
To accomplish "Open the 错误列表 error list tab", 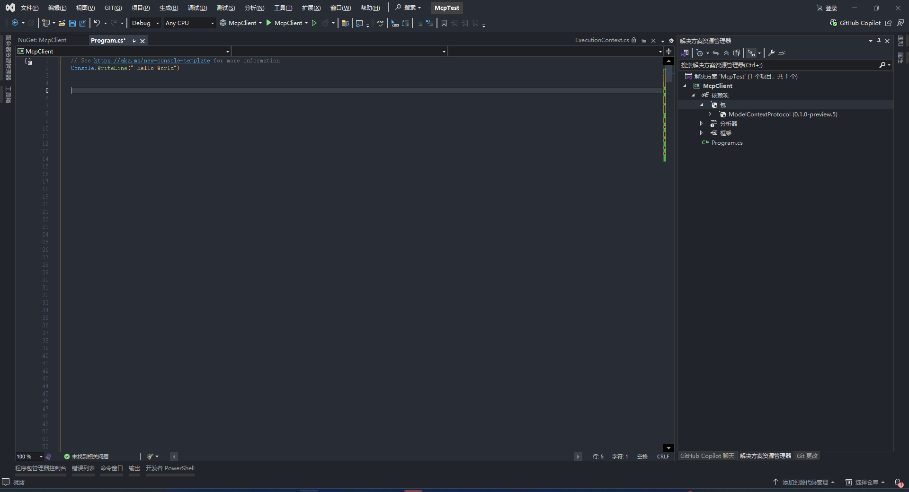I will coord(83,468).
